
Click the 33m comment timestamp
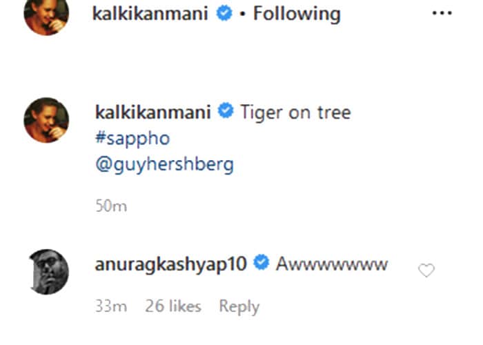tap(108, 306)
